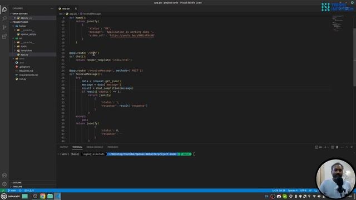Viewport: 356px width, 200px height.
Task: Switch to the Problems panel tab
Action: point(113,147)
